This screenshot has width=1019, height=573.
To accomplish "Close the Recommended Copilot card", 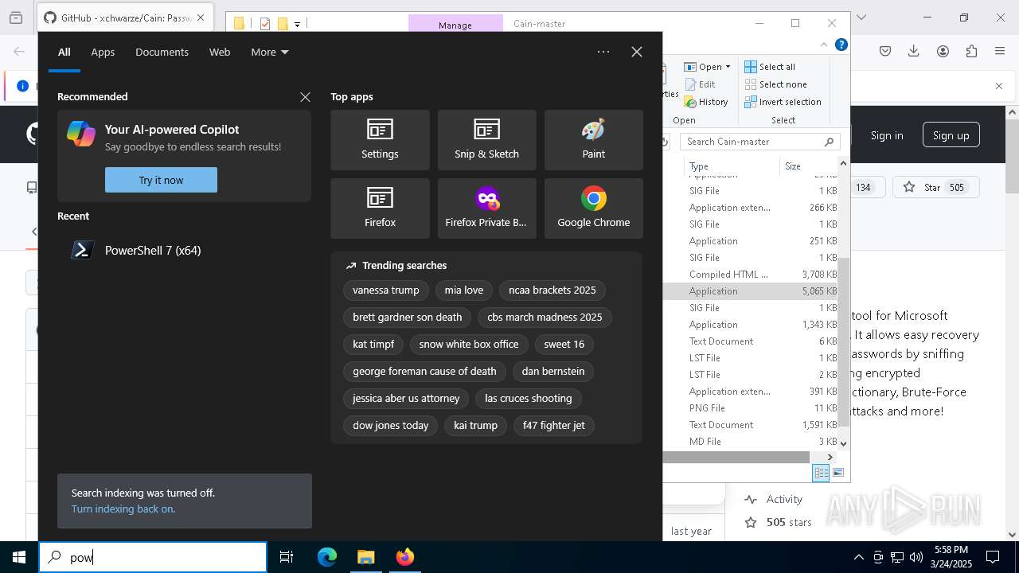I will pos(305,96).
